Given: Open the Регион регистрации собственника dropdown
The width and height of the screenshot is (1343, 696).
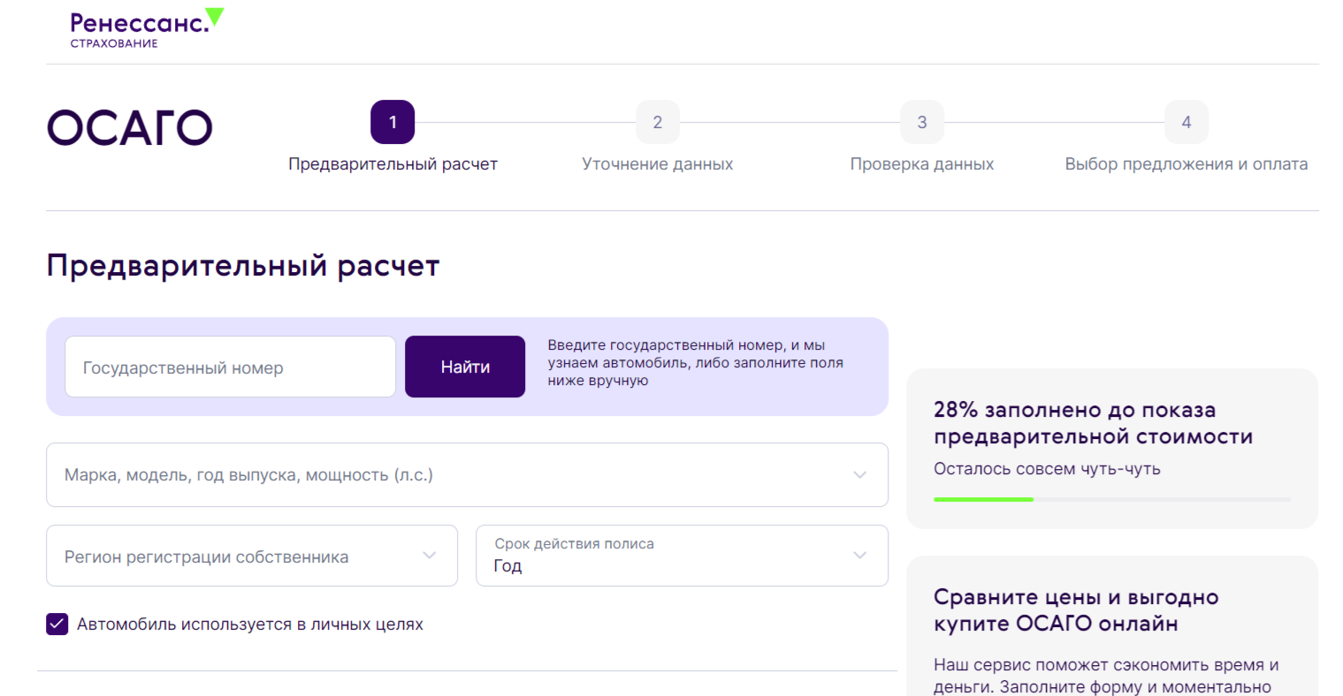Looking at the screenshot, I should 252,556.
